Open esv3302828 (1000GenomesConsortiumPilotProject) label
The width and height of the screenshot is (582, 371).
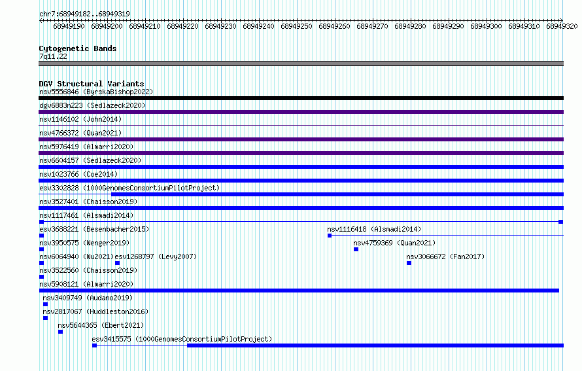coord(129,188)
